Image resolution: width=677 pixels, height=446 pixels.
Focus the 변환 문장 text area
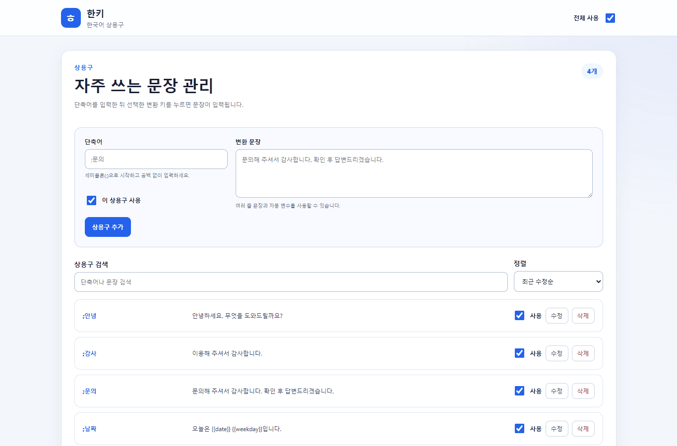(x=414, y=173)
